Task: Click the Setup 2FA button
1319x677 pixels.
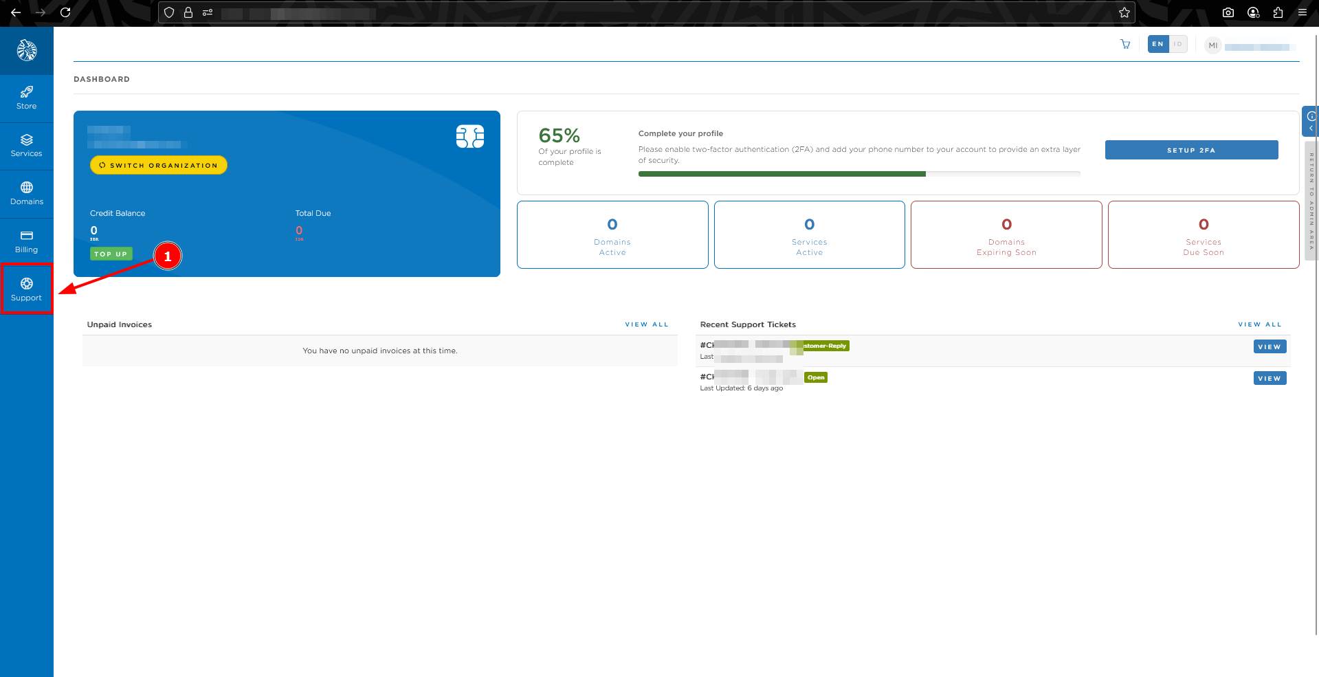Action: [x=1191, y=150]
